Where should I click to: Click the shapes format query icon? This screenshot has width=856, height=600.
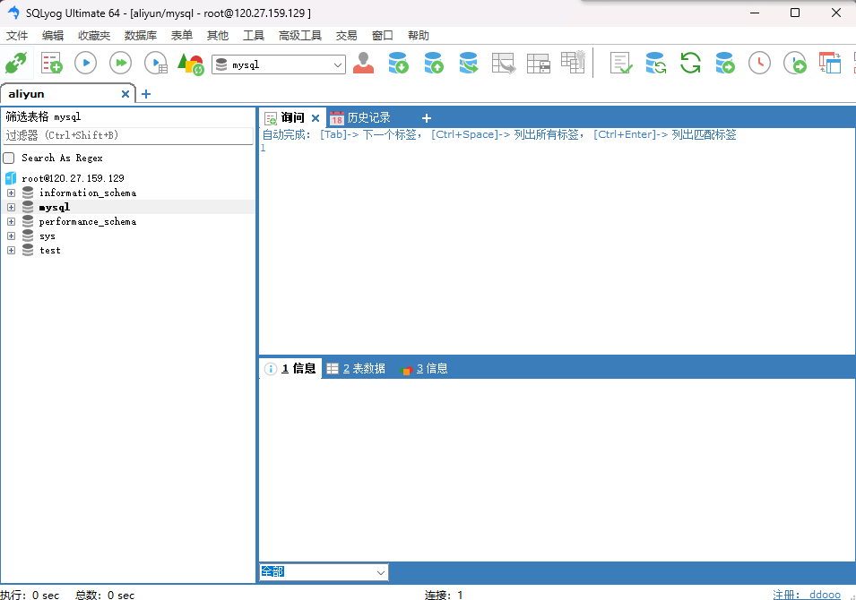coord(191,64)
